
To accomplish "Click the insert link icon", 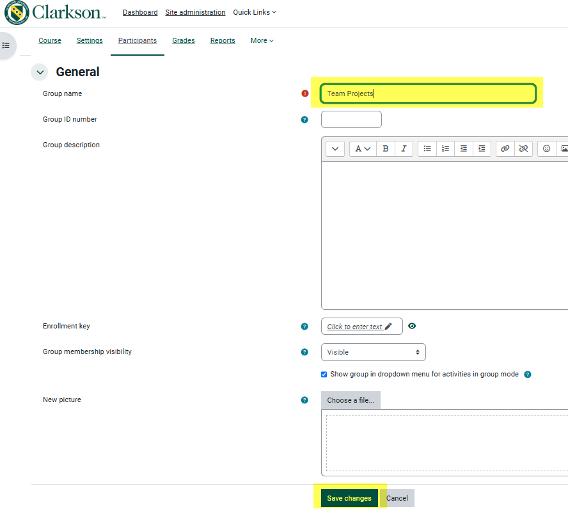I will pos(505,149).
